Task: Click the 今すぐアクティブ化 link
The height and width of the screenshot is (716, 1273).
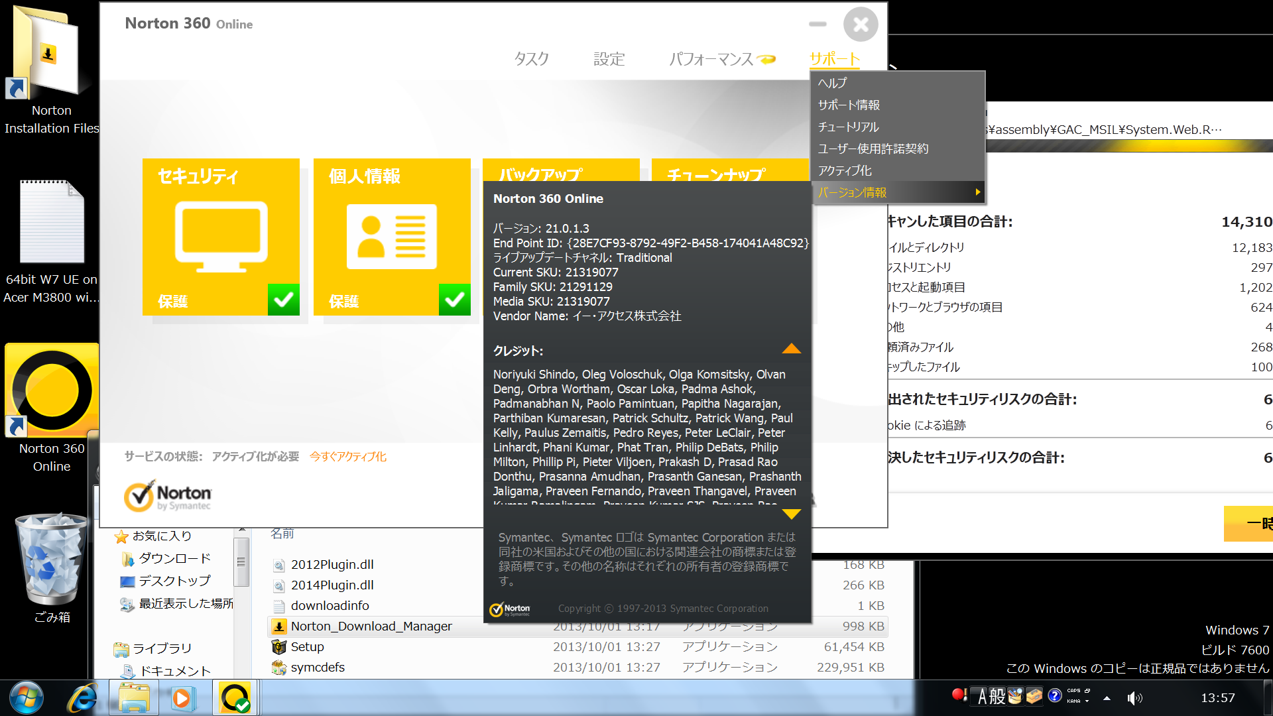Action: [348, 456]
